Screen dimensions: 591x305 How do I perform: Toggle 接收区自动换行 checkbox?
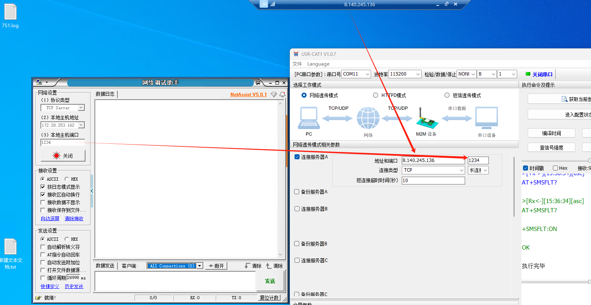point(43,195)
